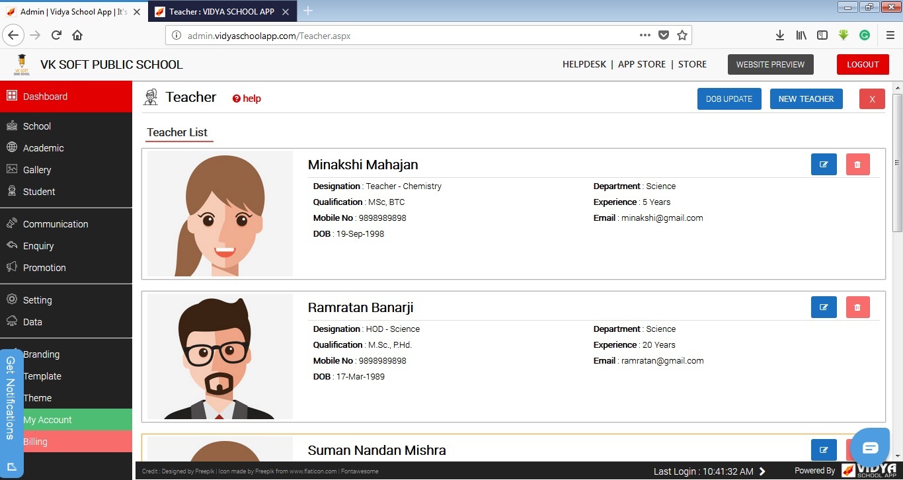Bookmark this page with star icon
This screenshot has width=903, height=480.
point(682,35)
